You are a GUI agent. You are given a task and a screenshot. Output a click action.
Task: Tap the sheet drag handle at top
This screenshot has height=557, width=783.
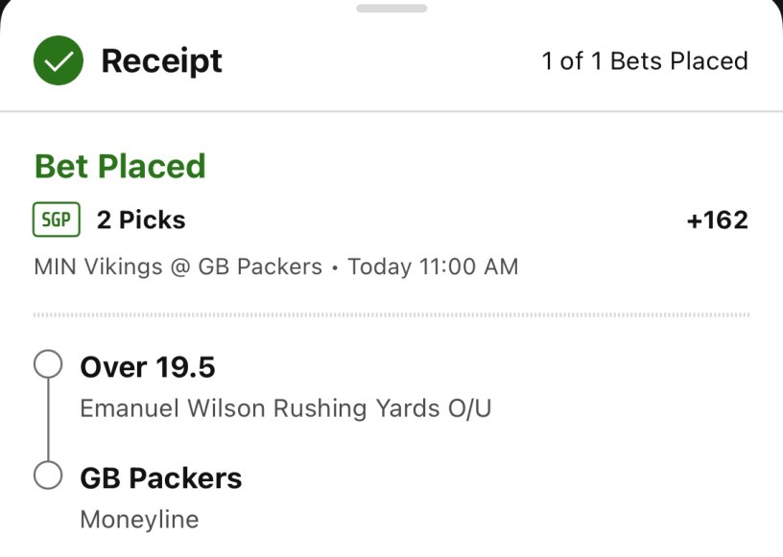391,9
